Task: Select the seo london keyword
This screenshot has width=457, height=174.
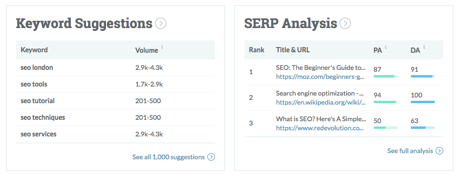Action: coord(37,68)
